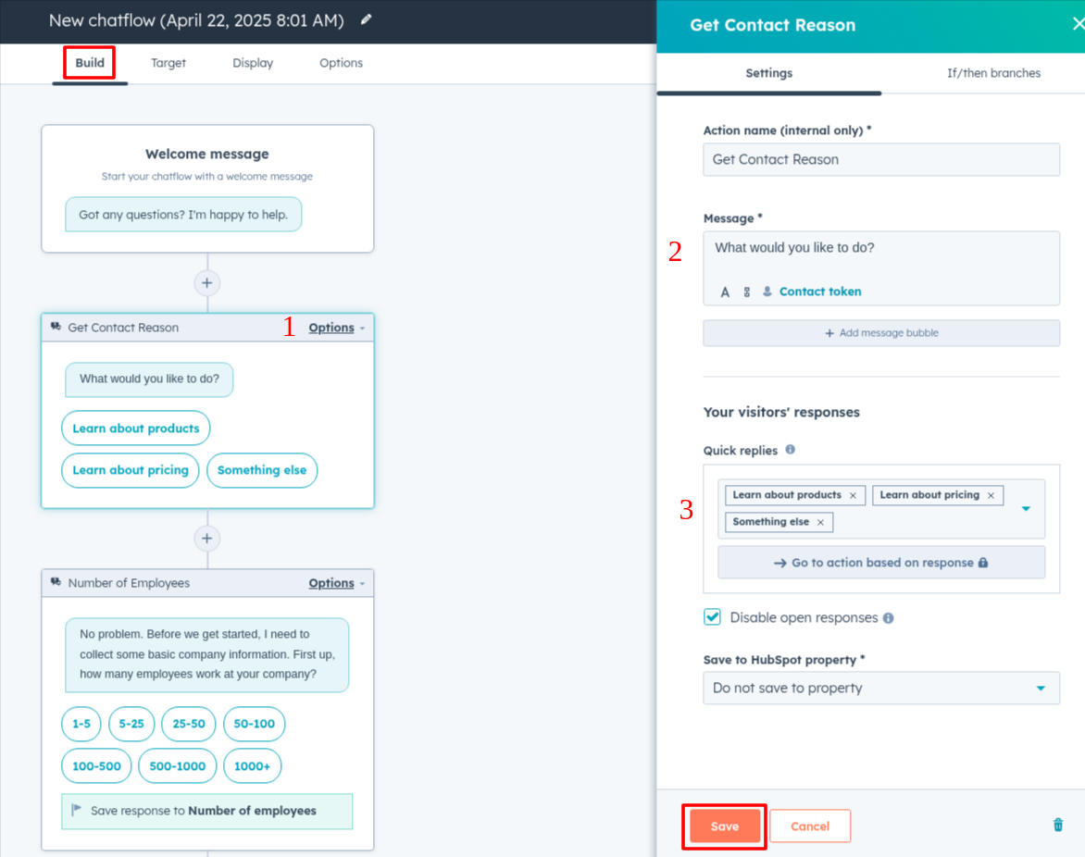The image size is (1085, 857).
Task: Remove the 'Learn about pricing' tag with its x
Action: tap(991, 496)
